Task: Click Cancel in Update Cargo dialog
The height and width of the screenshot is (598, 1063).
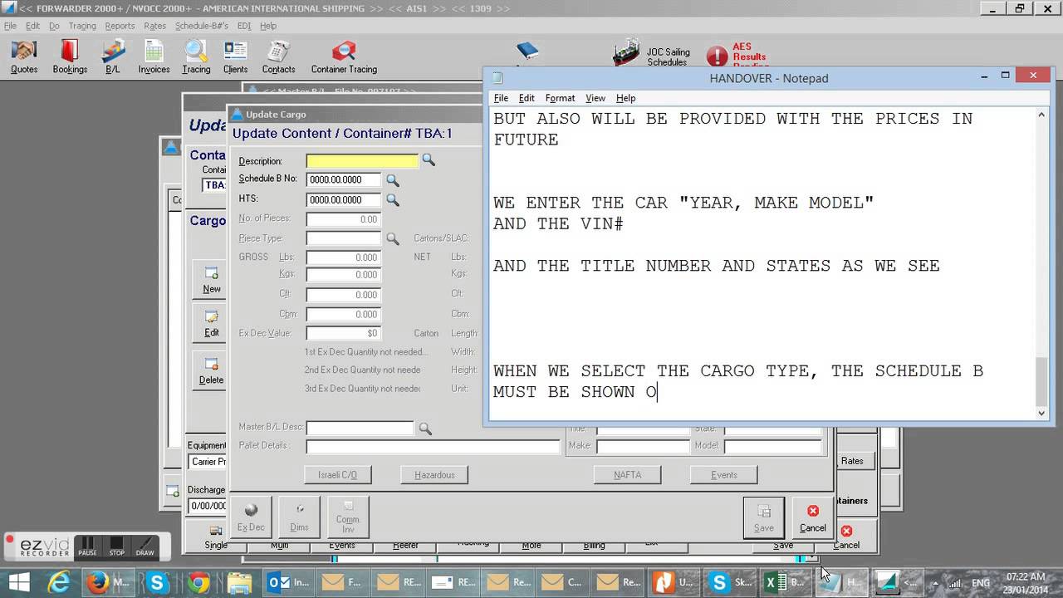Action: [812, 517]
